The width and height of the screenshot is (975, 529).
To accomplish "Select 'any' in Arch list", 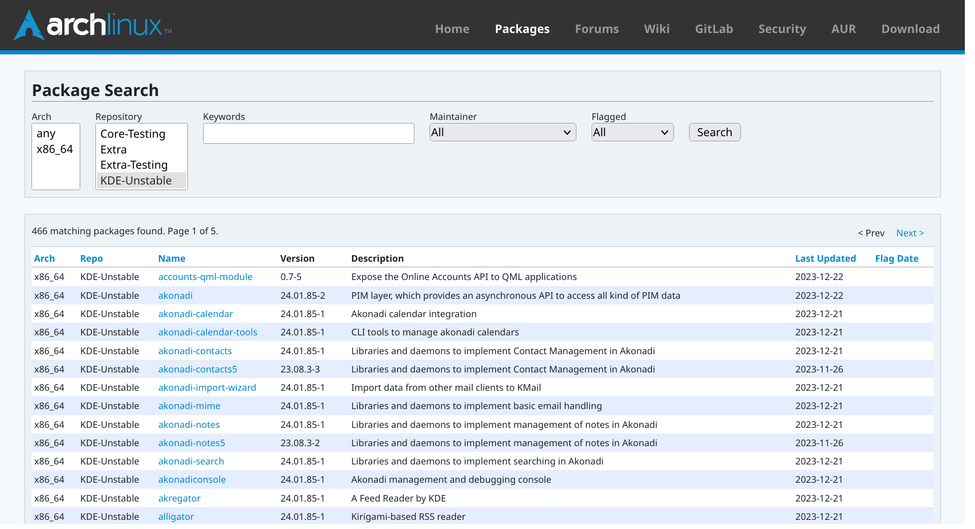I will coord(55,134).
